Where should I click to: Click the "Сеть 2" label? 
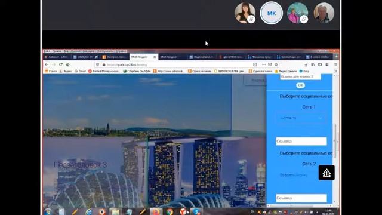point(309,164)
